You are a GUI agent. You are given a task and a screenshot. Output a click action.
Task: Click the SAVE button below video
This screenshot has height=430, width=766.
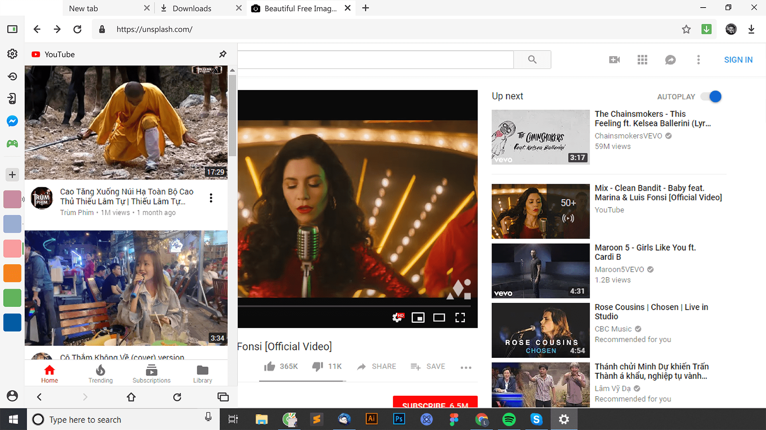point(428,366)
